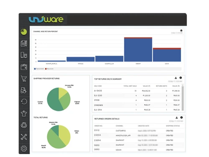This screenshot has width=209, height=157.
Task: Download the Top Returns SKU's Summary
Action: pos(176,78)
